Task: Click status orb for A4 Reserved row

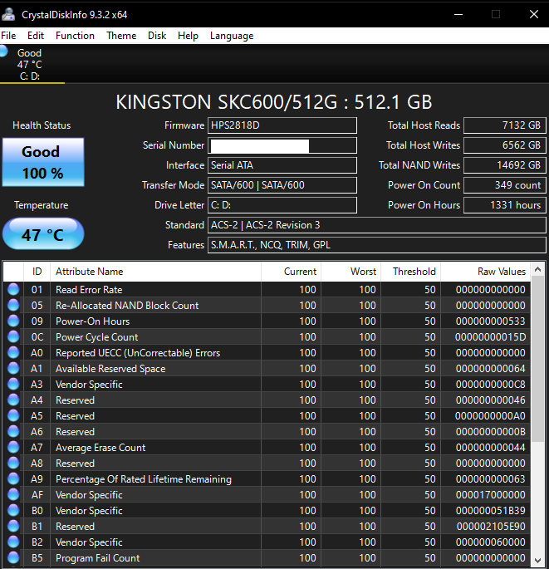Action: click(13, 400)
